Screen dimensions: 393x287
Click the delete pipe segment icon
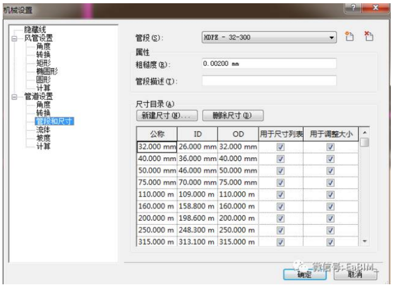click(369, 37)
